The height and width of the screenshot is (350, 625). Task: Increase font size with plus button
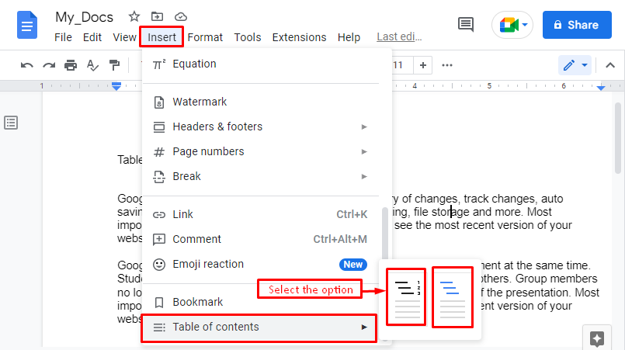click(x=423, y=65)
